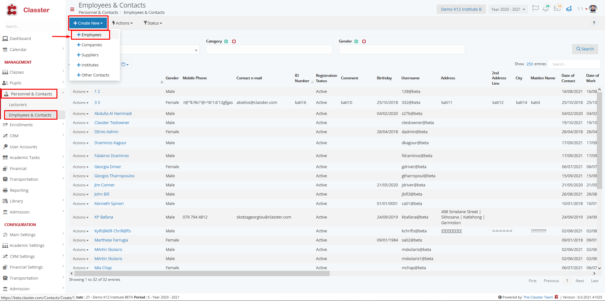Open Actions for KP Bafana row
This screenshot has height=301, width=605.
click(x=80, y=217)
